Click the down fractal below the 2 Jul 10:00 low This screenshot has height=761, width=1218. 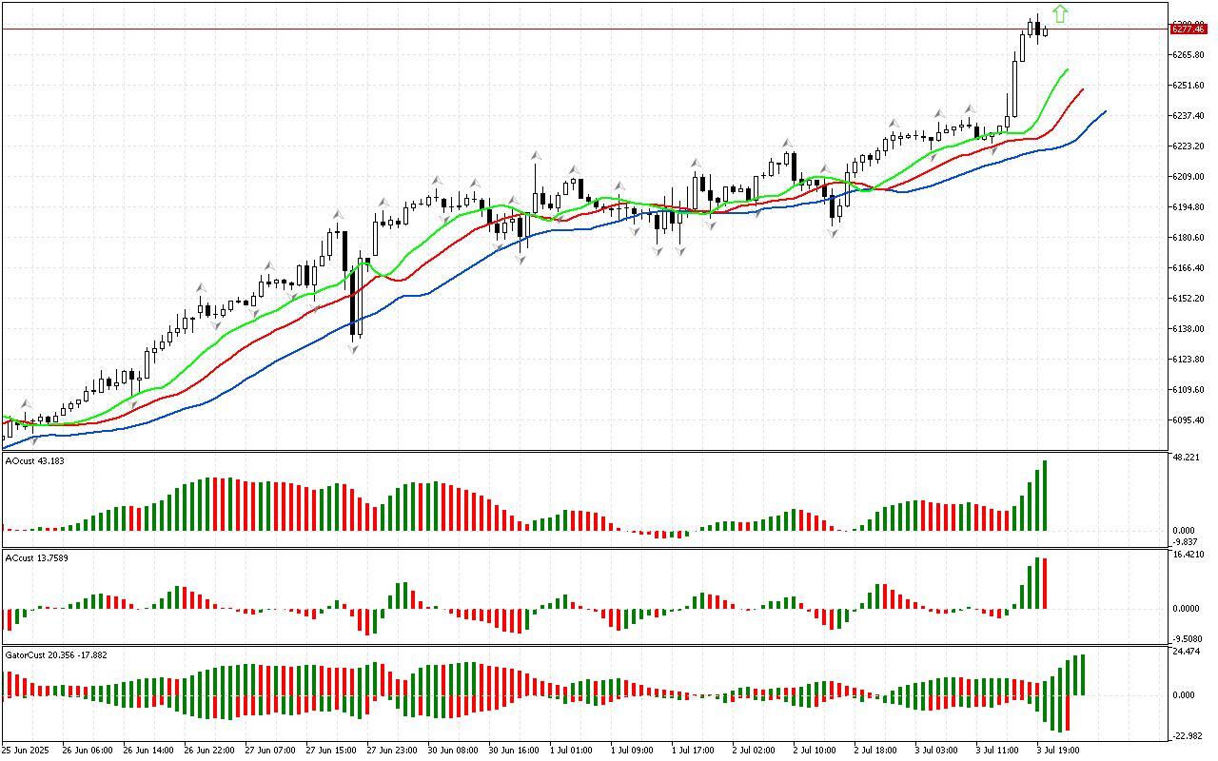click(x=834, y=231)
